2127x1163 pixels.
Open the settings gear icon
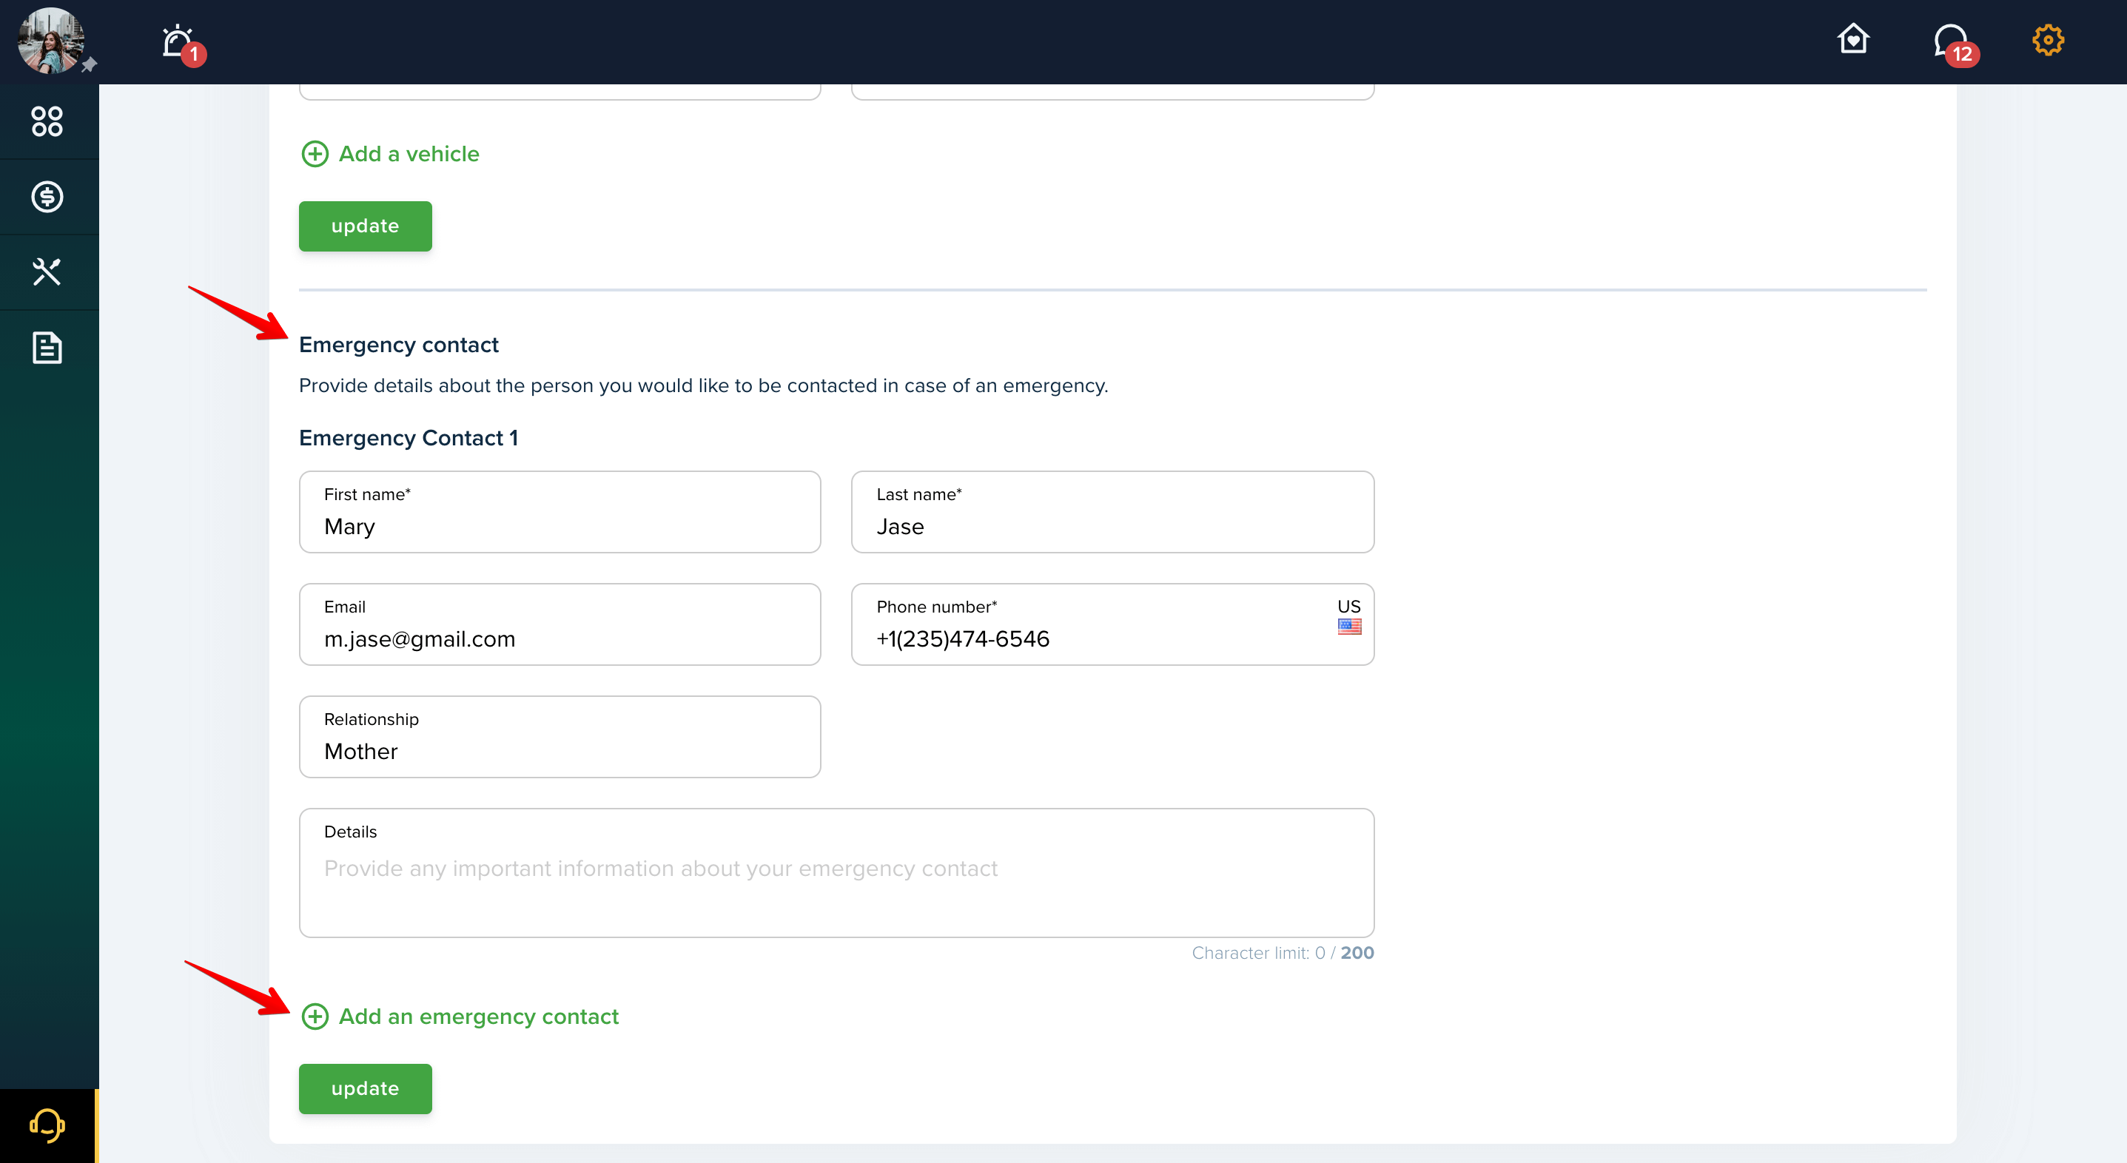(2048, 40)
